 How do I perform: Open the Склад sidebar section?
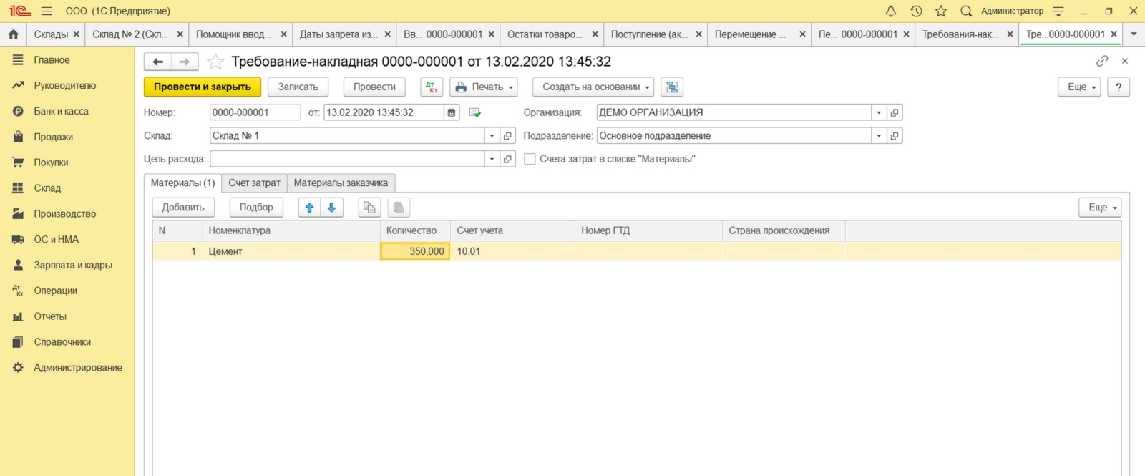pos(67,188)
